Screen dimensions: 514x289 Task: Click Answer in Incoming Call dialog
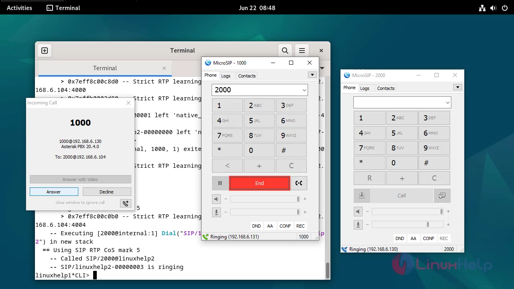[x=54, y=192]
